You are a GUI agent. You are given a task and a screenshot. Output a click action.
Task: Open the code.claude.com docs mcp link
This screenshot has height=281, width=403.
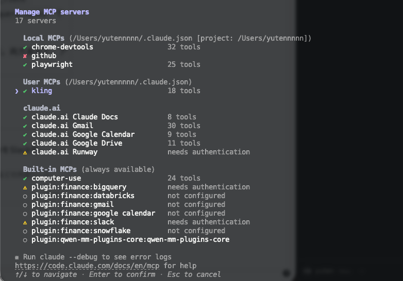pos(87,266)
